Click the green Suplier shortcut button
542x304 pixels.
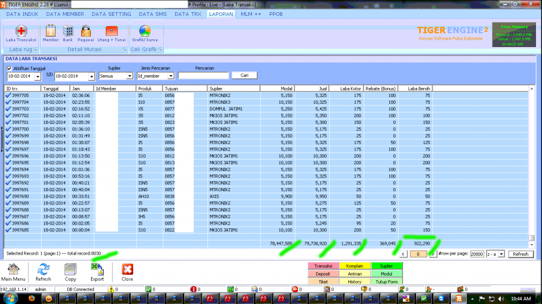(x=386, y=266)
